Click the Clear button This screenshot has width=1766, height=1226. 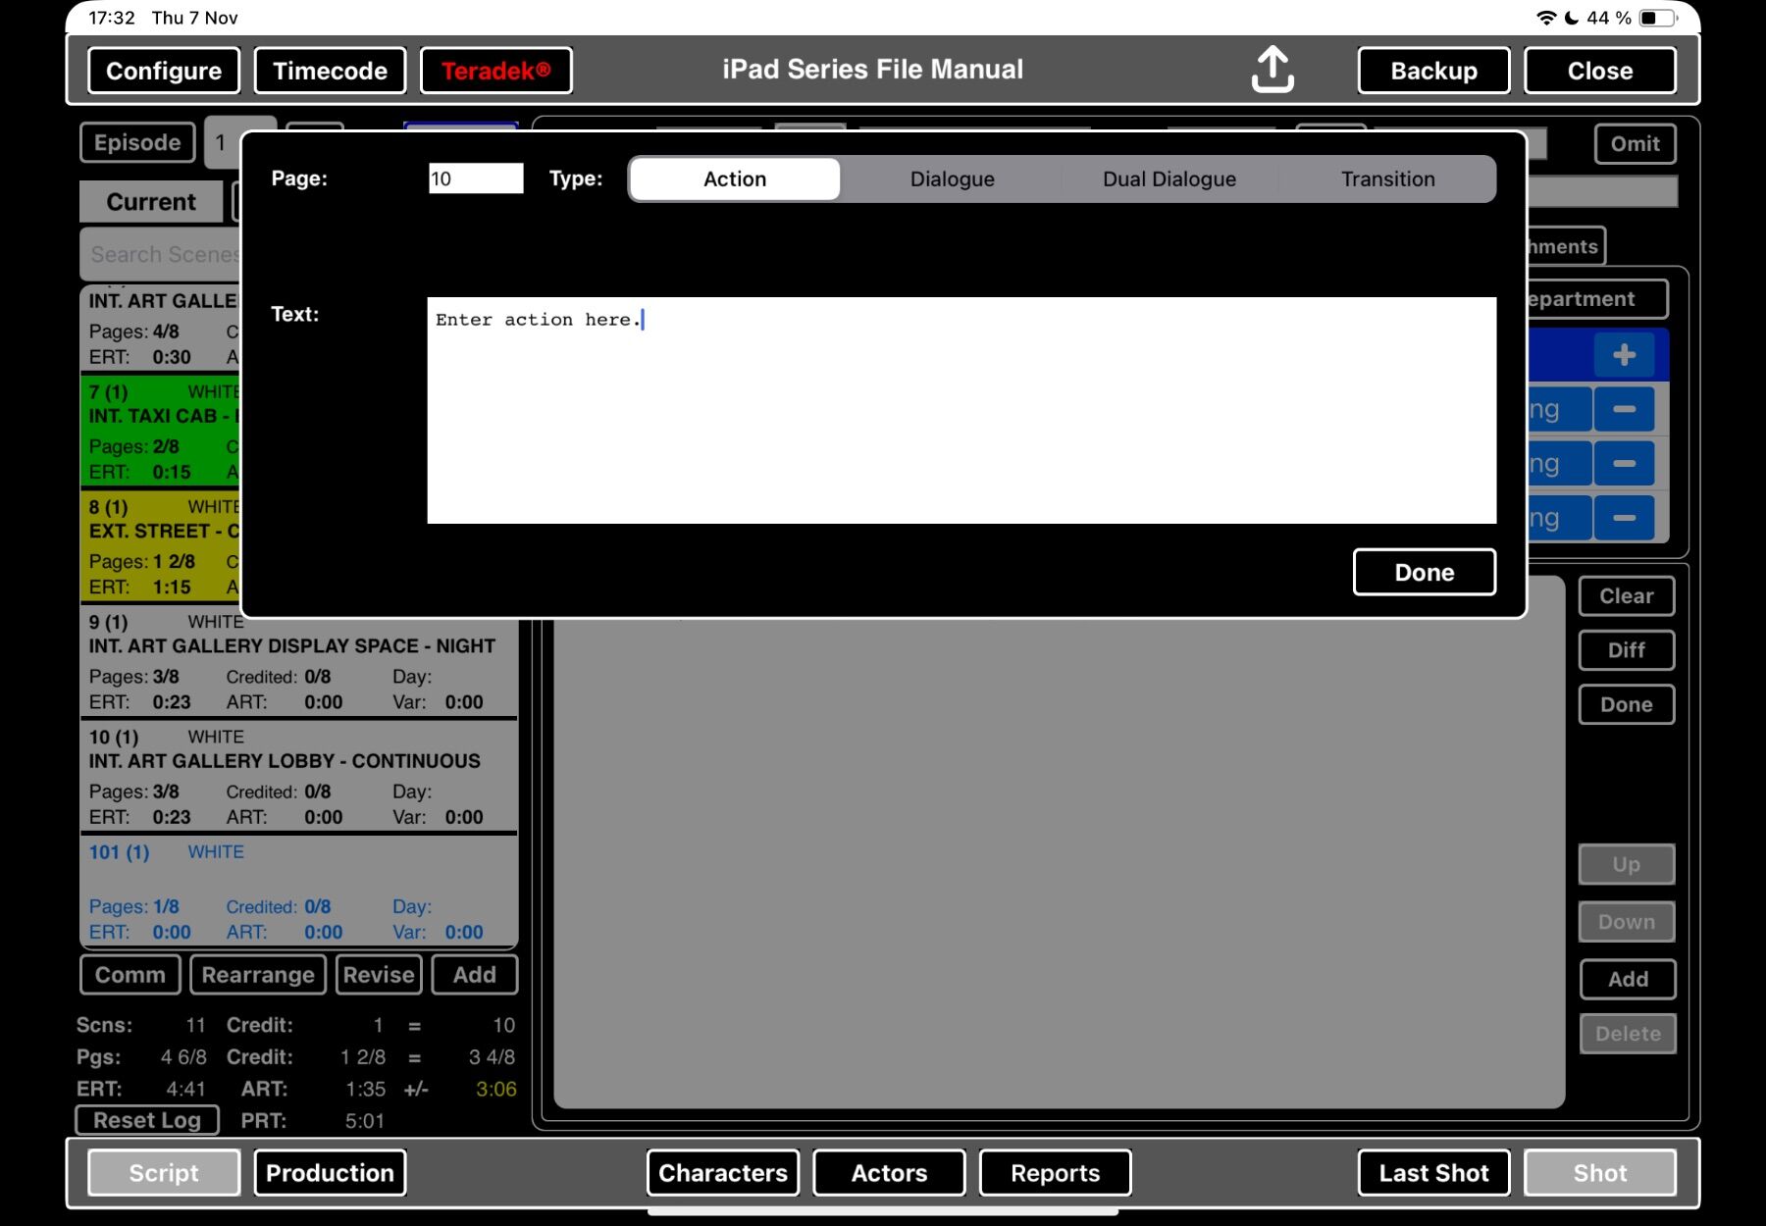tap(1627, 595)
